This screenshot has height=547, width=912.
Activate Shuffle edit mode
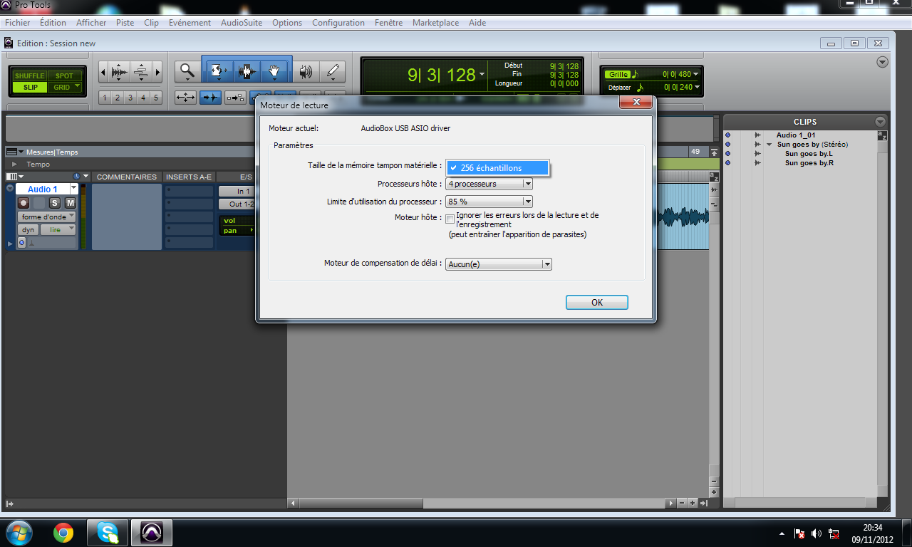click(x=29, y=76)
